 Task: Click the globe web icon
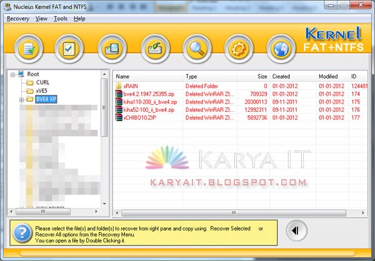pyautogui.click(x=281, y=49)
